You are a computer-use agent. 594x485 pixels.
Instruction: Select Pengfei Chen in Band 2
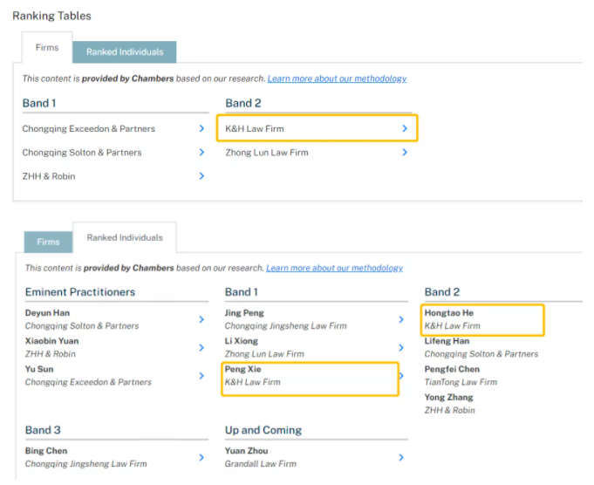click(452, 369)
